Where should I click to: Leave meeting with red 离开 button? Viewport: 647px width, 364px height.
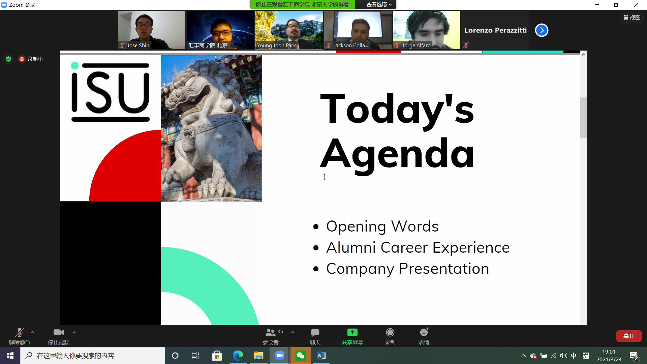tap(629, 336)
